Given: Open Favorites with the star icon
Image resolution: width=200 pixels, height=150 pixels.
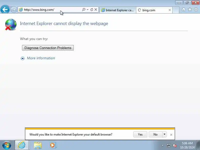Looking at the screenshot, I should pyautogui.click(x=190, y=9).
